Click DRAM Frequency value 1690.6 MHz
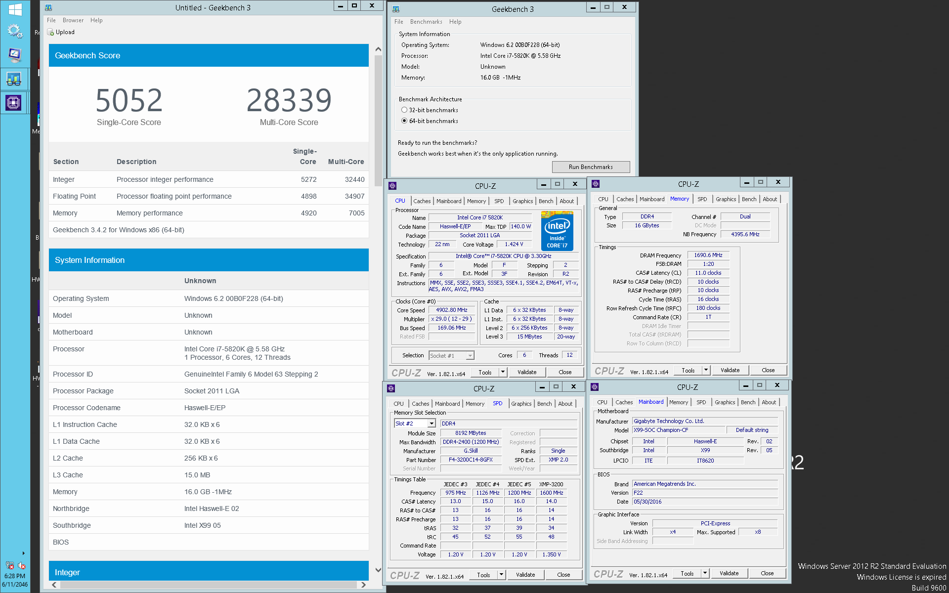This screenshot has height=593, width=949. (x=708, y=255)
